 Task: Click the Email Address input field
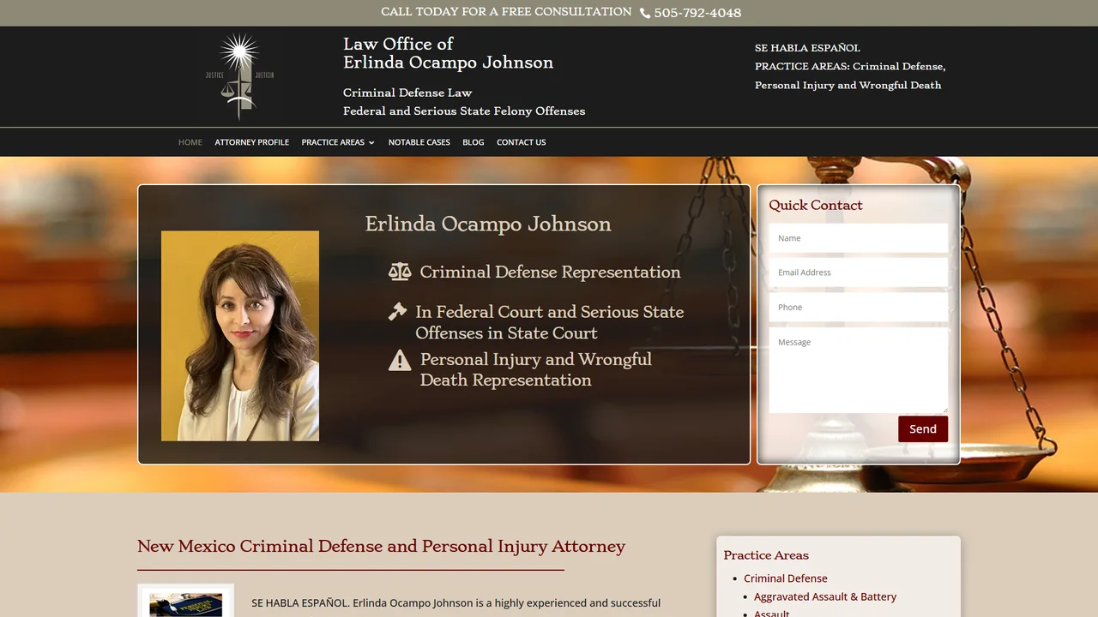(x=859, y=273)
